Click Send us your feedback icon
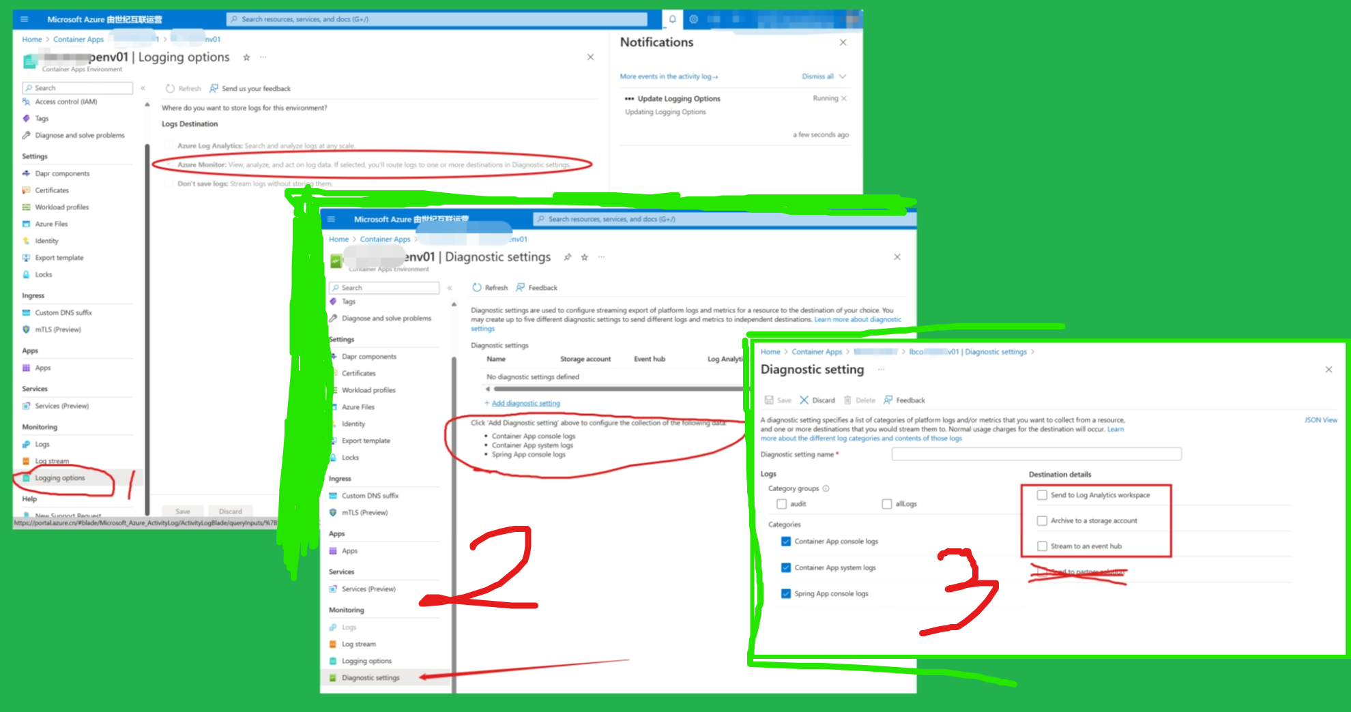Screen dimensions: 1351x712 [214, 89]
